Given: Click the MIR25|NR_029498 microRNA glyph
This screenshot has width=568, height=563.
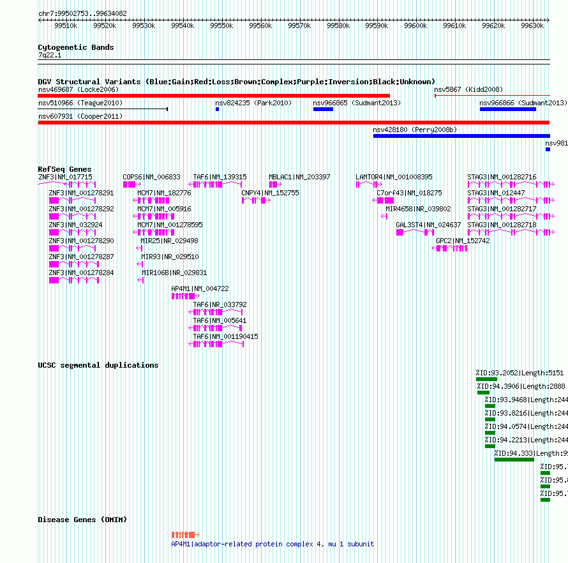Looking at the screenshot, I should coord(139,248).
